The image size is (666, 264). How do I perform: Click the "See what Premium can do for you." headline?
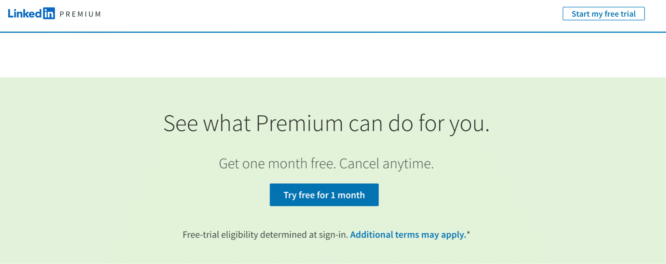click(x=327, y=124)
